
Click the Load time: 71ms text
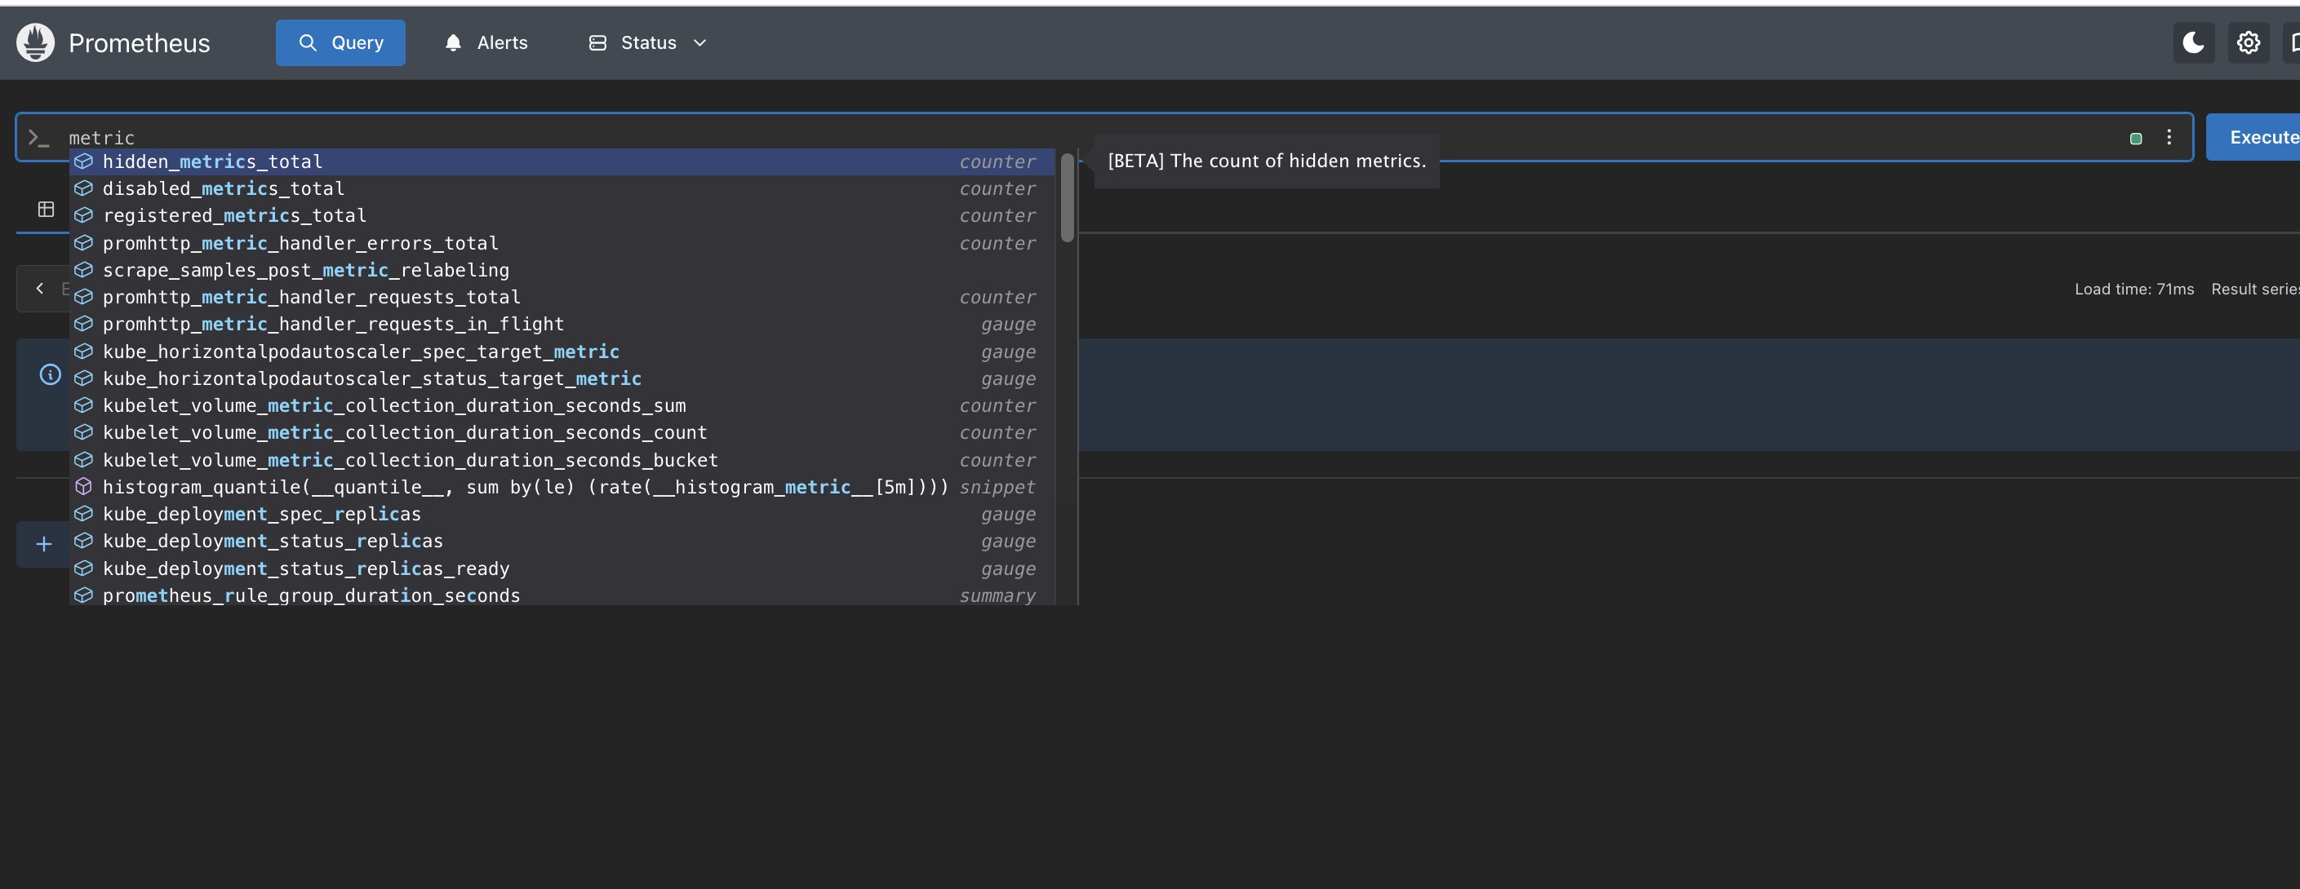click(2134, 290)
